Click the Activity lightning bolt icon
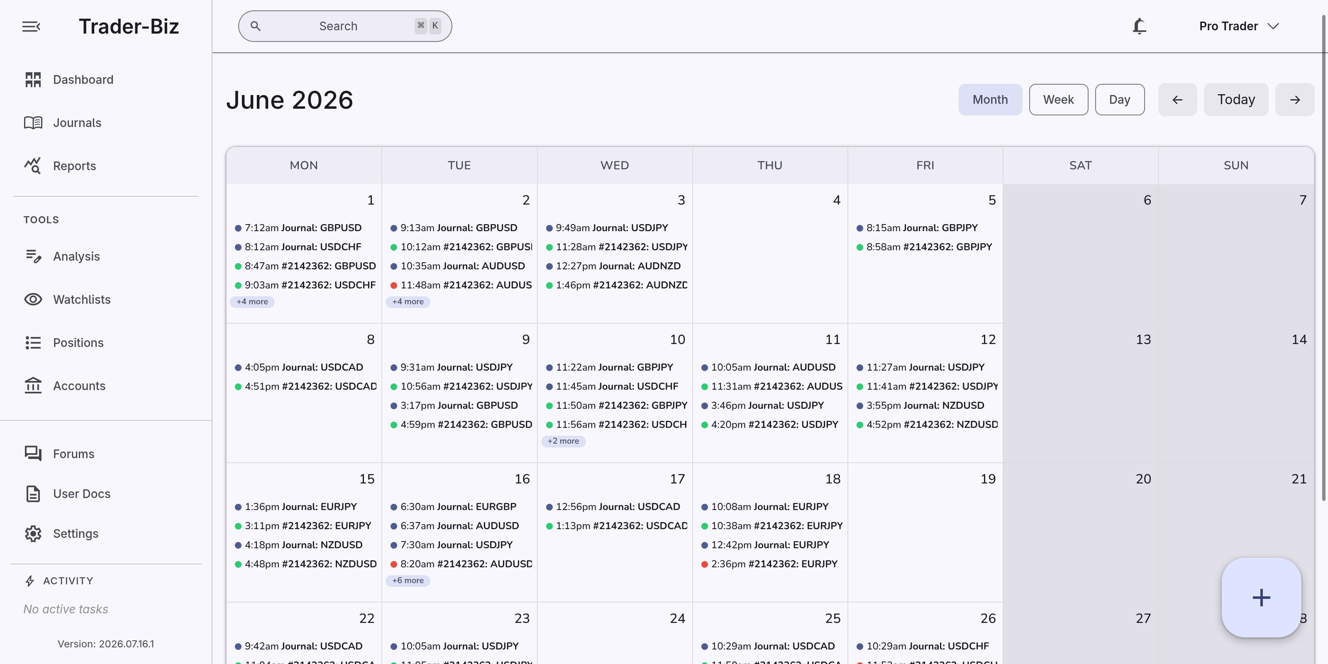Image resolution: width=1328 pixels, height=664 pixels. [x=30, y=581]
